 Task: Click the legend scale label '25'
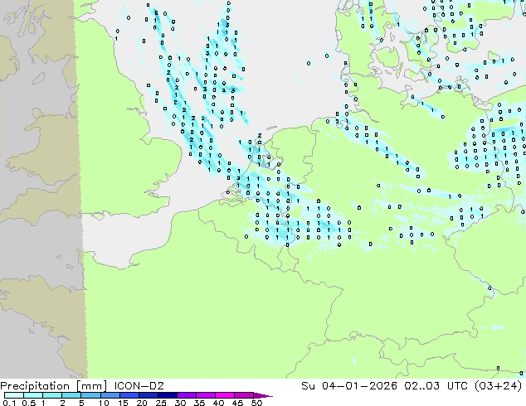pyautogui.click(x=161, y=403)
